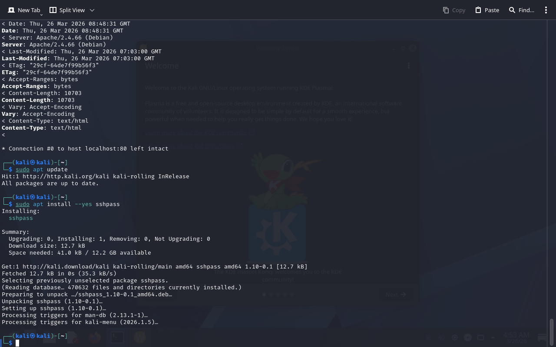The image size is (556, 347).
Task: Click the green sshpass package name
Action: [21, 218]
